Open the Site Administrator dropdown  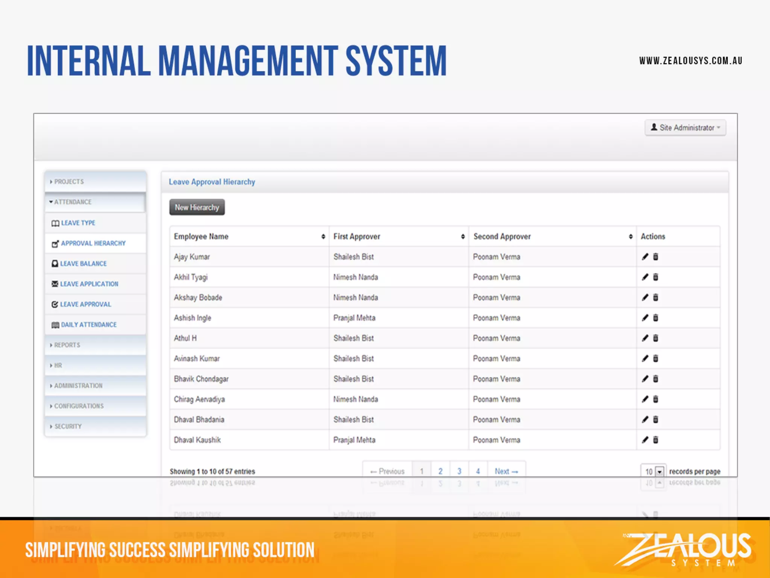(685, 128)
